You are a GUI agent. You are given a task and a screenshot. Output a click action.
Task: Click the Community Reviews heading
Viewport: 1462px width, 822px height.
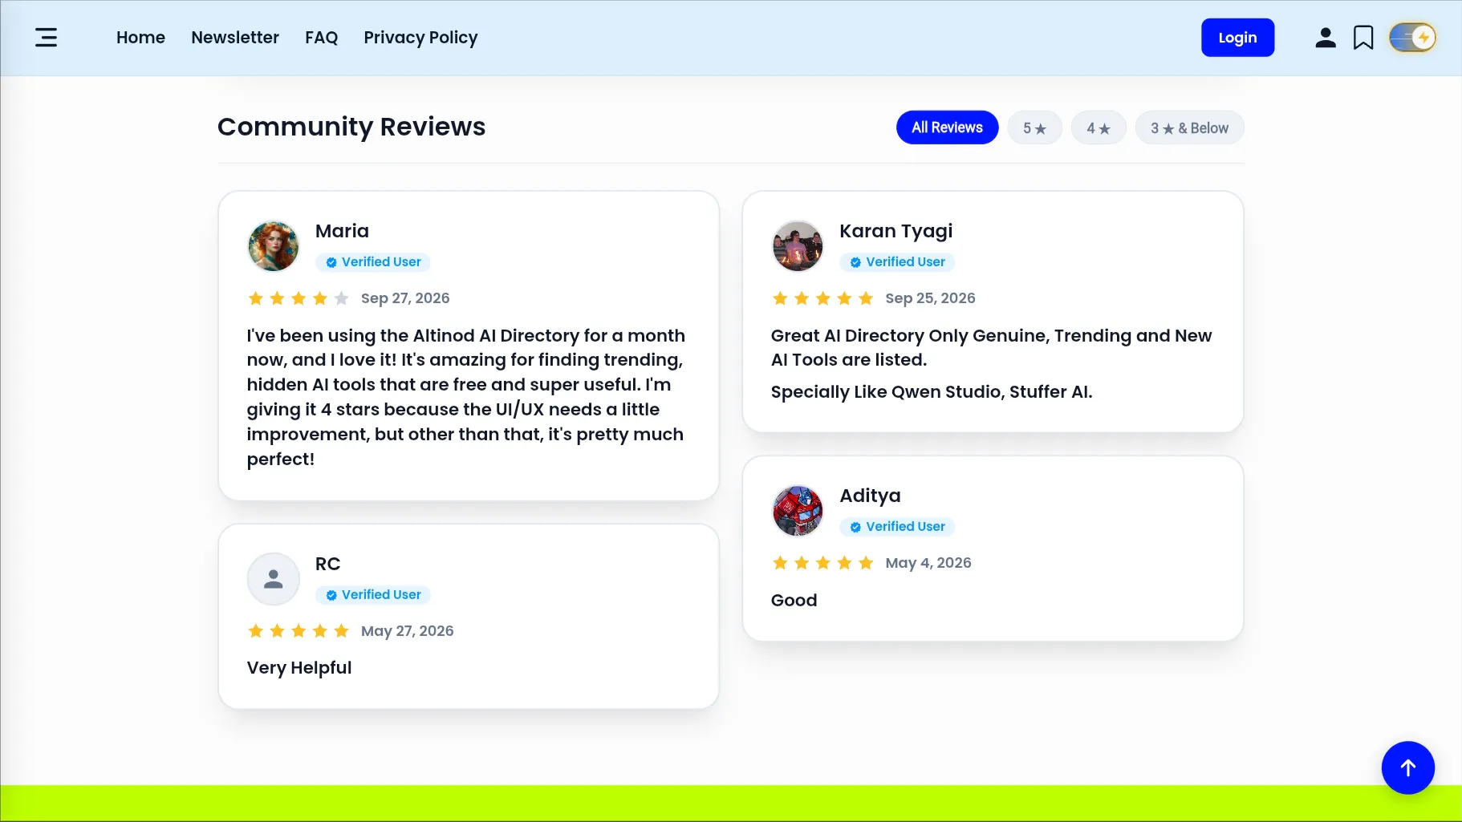point(351,127)
